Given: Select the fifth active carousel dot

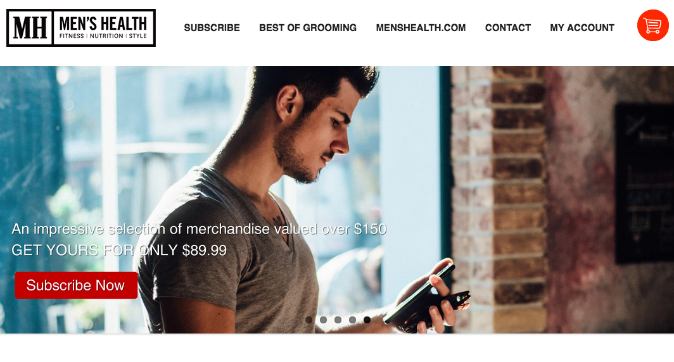Looking at the screenshot, I should (x=367, y=320).
